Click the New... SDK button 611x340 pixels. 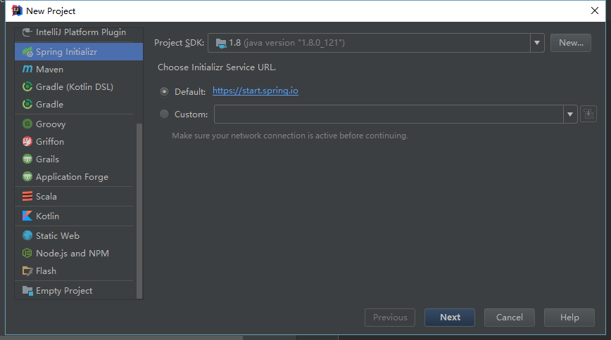point(571,43)
